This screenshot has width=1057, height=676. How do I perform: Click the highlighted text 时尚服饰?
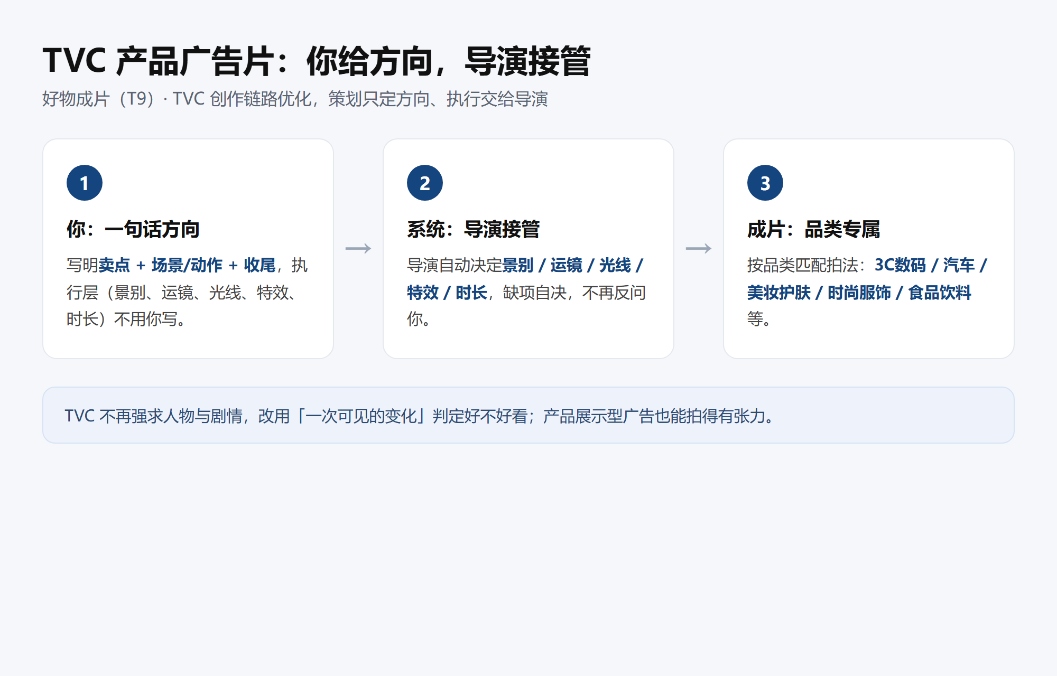(x=859, y=292)
